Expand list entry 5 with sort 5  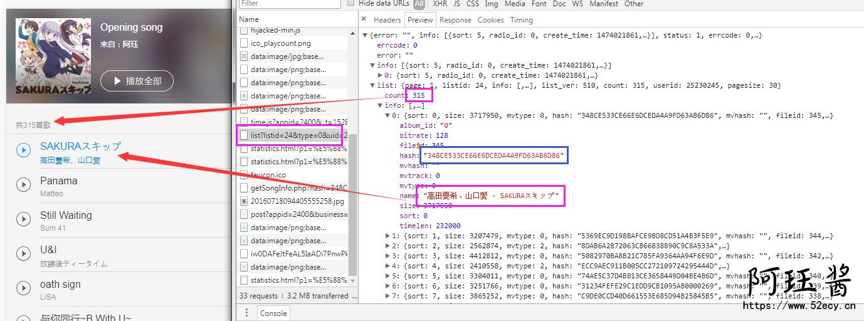pyautogui.click(x=387, y=276)
